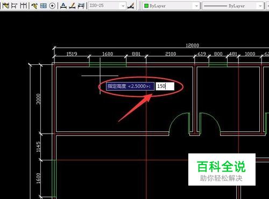Open the ByLayer linetype dropdown
Image resolution: width=269 pixels, height=199 pixels.
(x=260, y=6)
